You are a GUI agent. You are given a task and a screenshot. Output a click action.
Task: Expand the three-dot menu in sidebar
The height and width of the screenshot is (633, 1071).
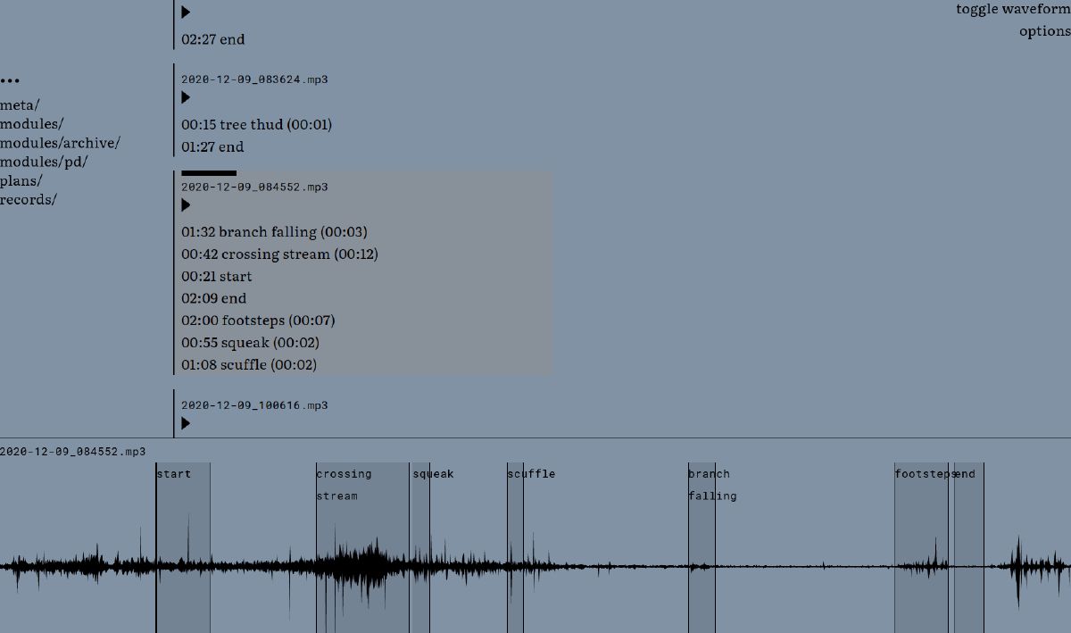click(10, 81)
